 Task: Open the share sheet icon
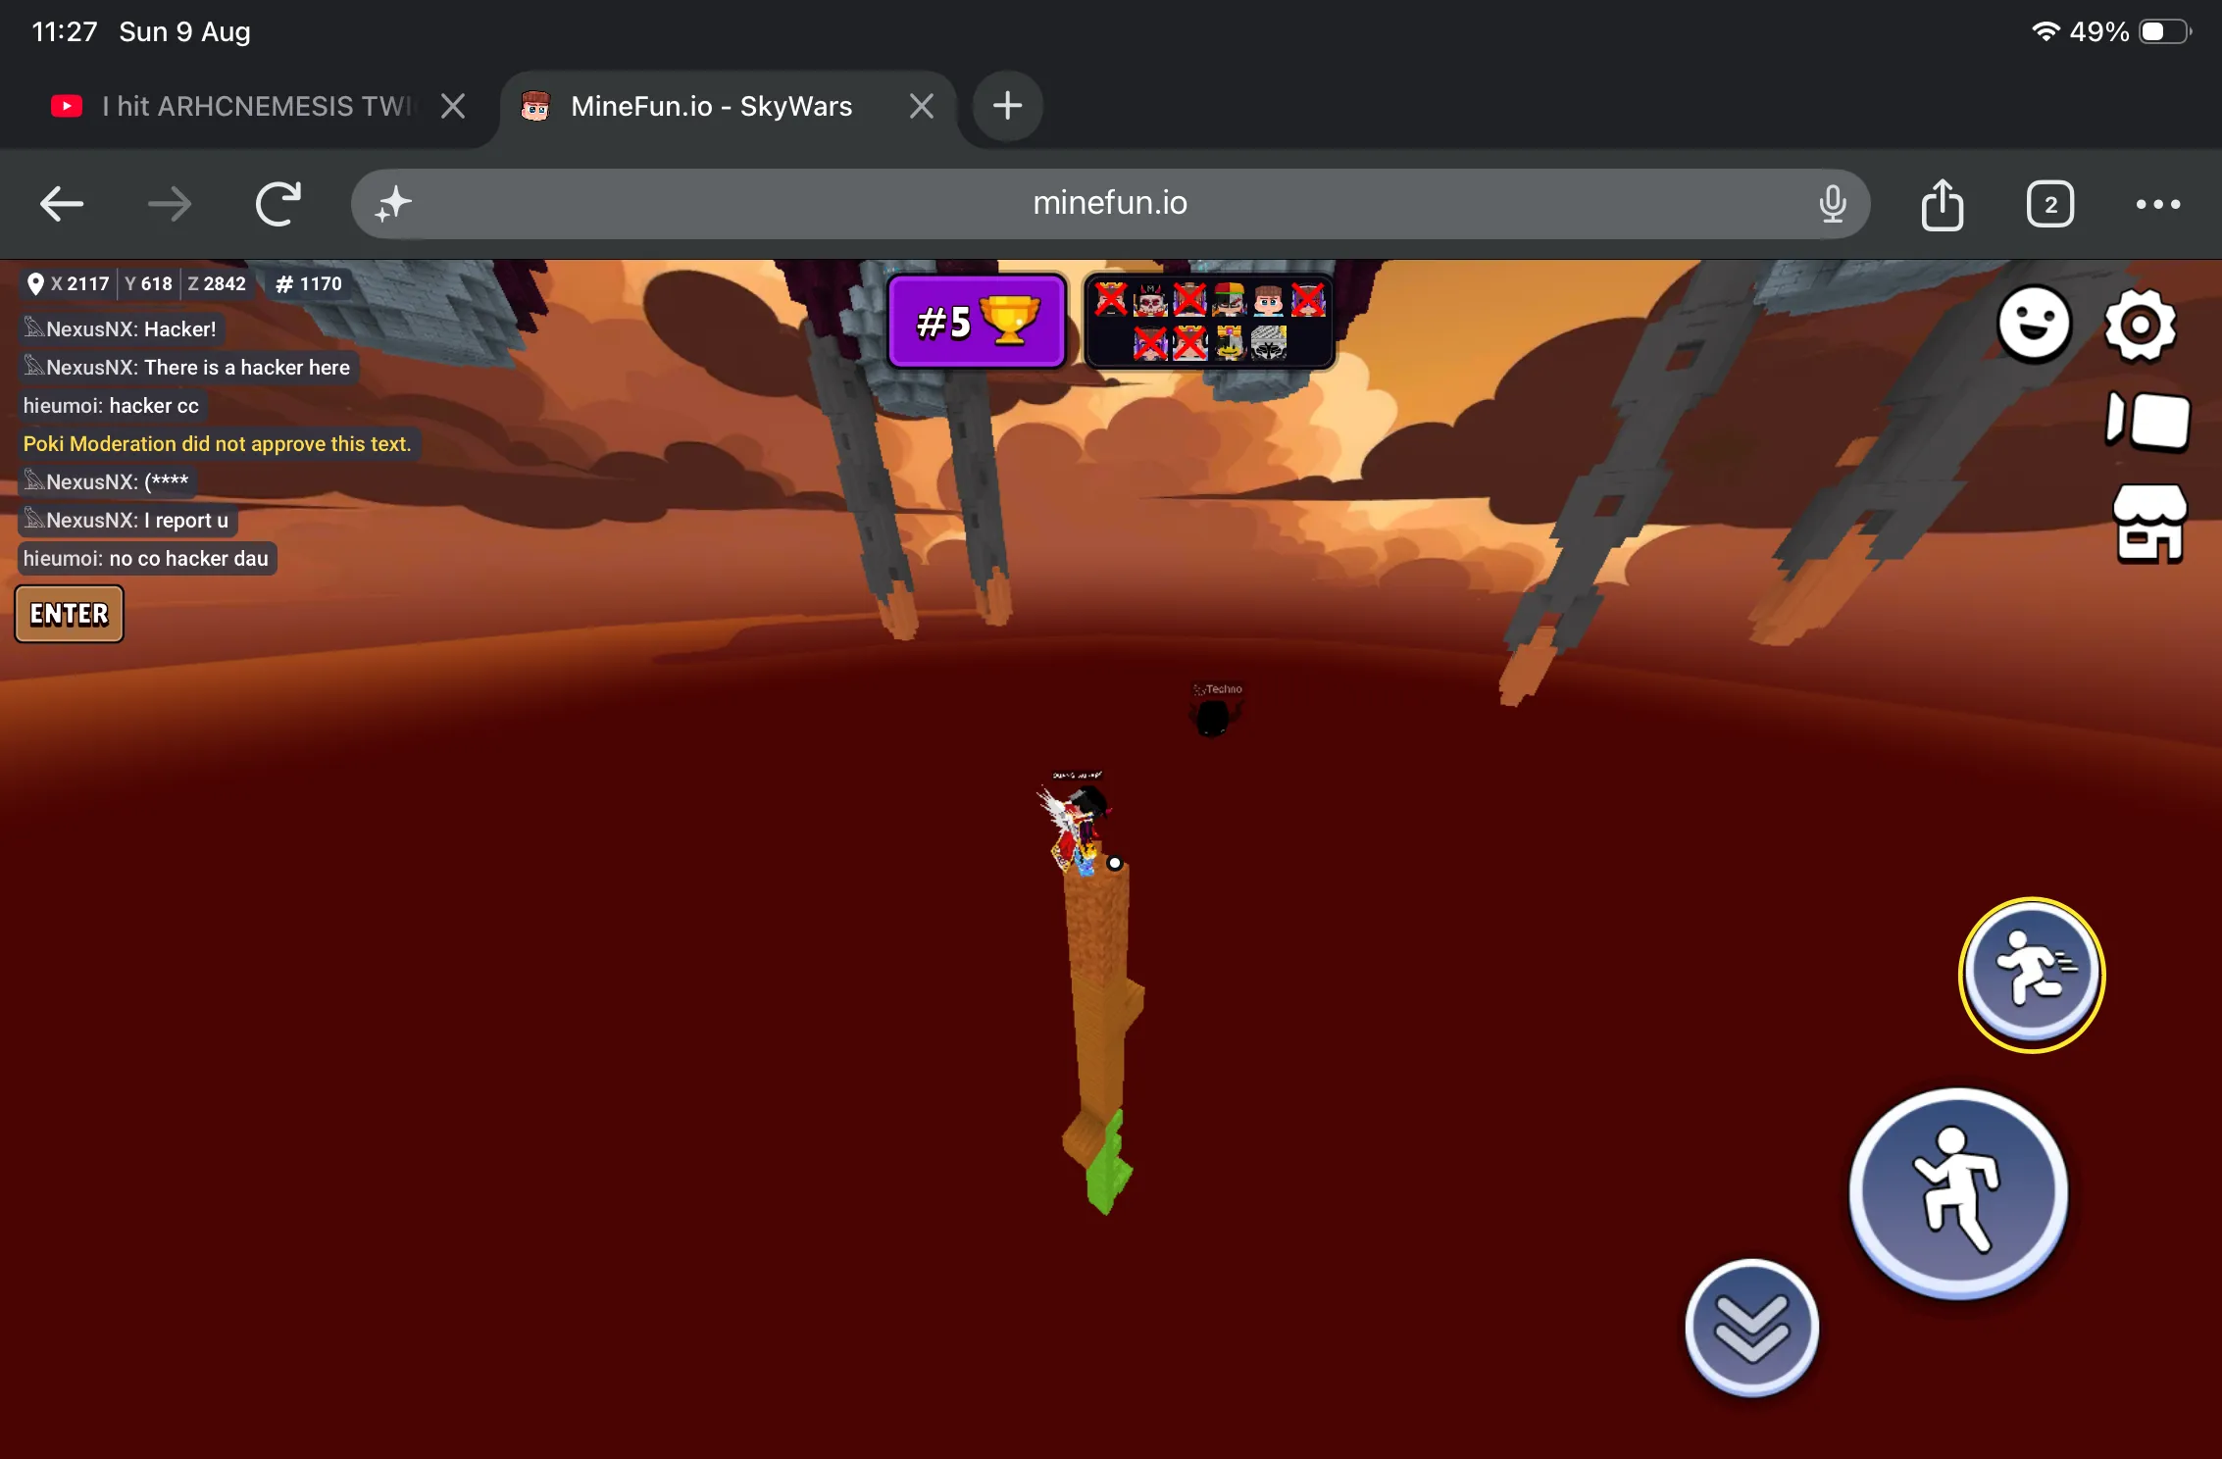(x=1943, y=204)
